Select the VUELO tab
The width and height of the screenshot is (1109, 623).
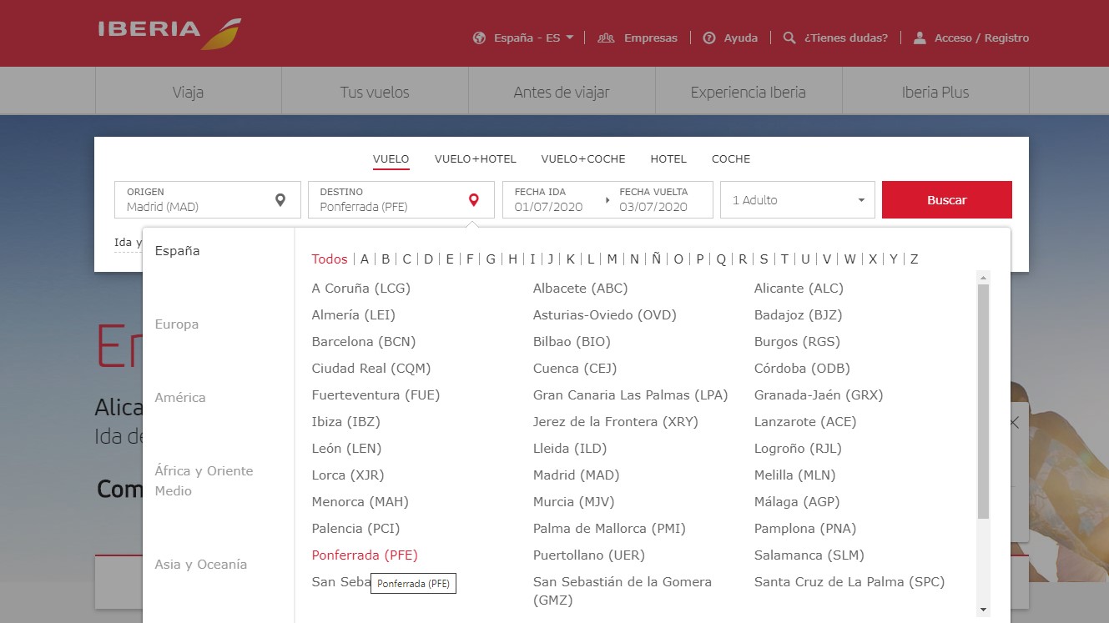(391, 158)
